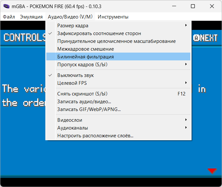This screenshot has width=222, height=187.
Task: Enable Билинейная фильтрация option
Action: [118, 57]
